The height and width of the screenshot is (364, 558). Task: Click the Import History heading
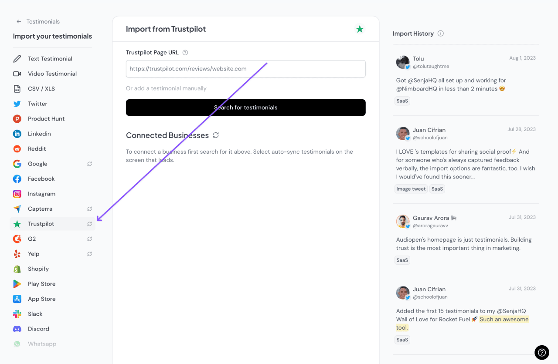coord(413,34)
